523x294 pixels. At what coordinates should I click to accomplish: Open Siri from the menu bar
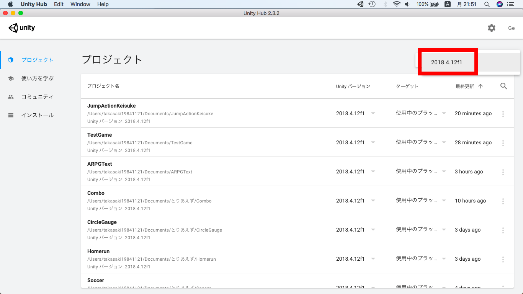pos(499,4)
